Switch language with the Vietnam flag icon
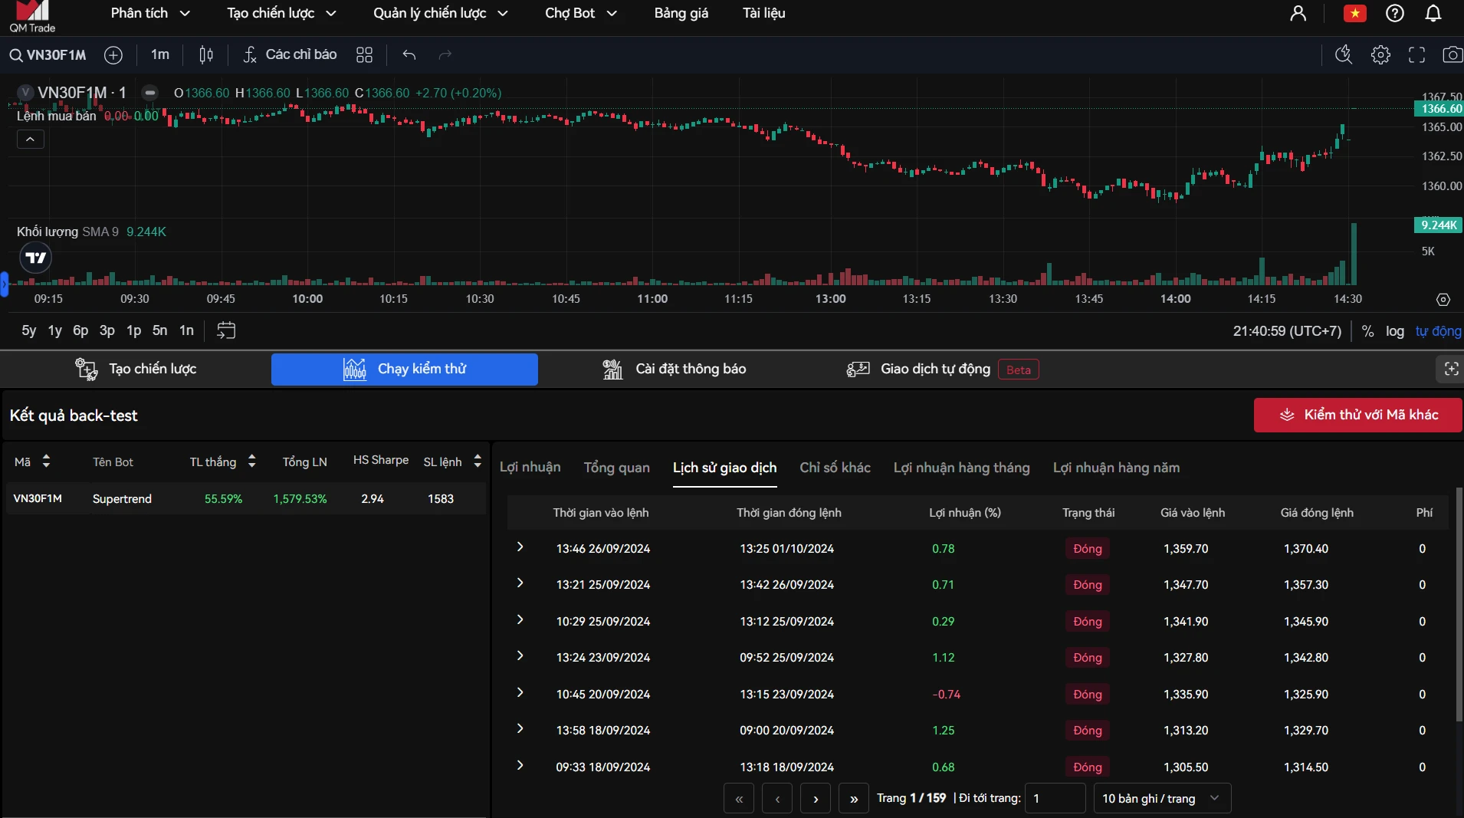Viewport: 1464px width, 818px height. 1355,13
